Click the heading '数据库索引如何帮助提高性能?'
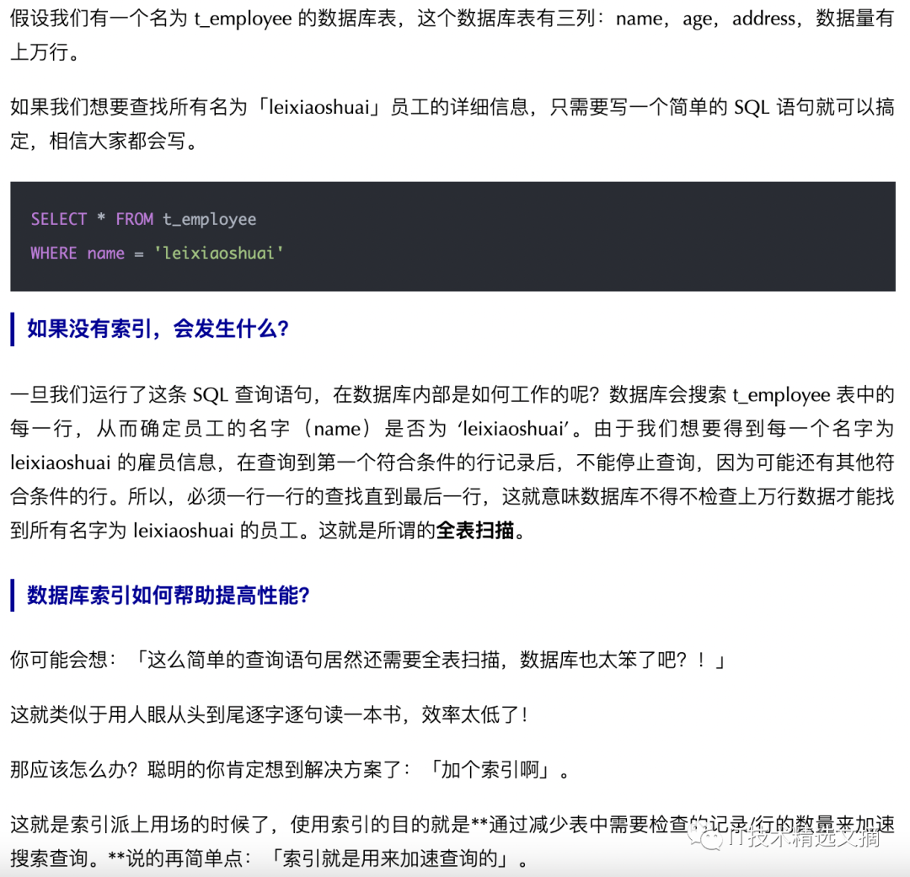 coord(169,595)
